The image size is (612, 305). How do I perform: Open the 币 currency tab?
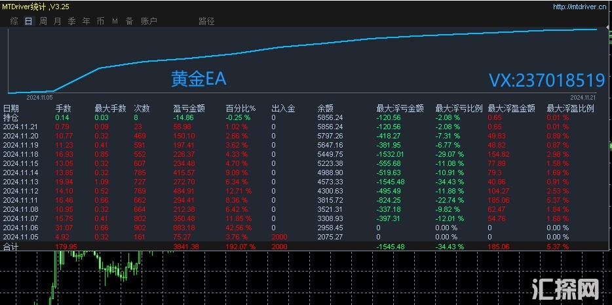[x=101, y=21]
